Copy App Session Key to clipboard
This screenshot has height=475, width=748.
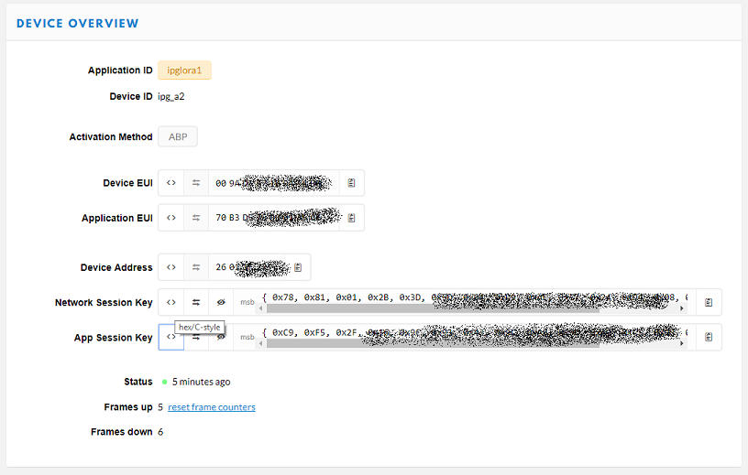point(709,337)
